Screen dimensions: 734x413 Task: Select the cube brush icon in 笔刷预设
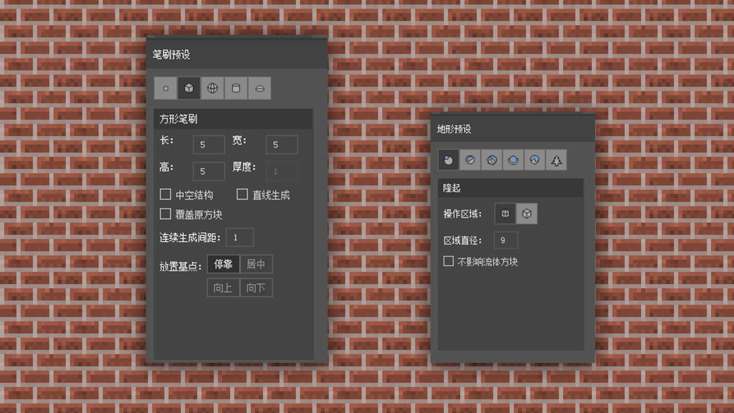coord(189,88)
